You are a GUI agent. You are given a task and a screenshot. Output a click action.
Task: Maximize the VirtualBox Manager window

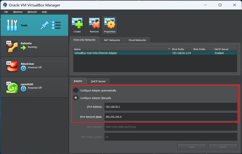(x=220, y=5)
